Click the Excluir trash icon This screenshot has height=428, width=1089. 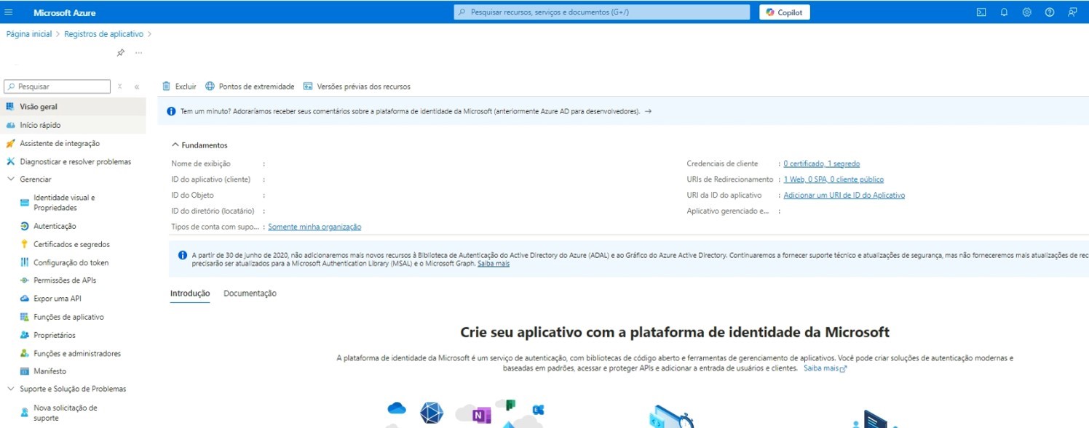166,86
